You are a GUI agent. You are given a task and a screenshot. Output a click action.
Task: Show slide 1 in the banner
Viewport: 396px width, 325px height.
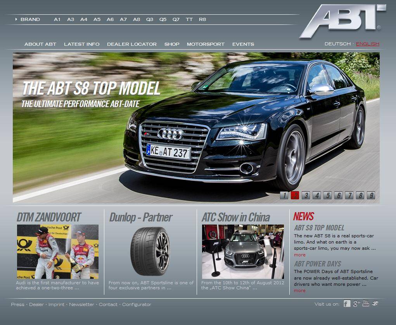click(x=284, y=195)
